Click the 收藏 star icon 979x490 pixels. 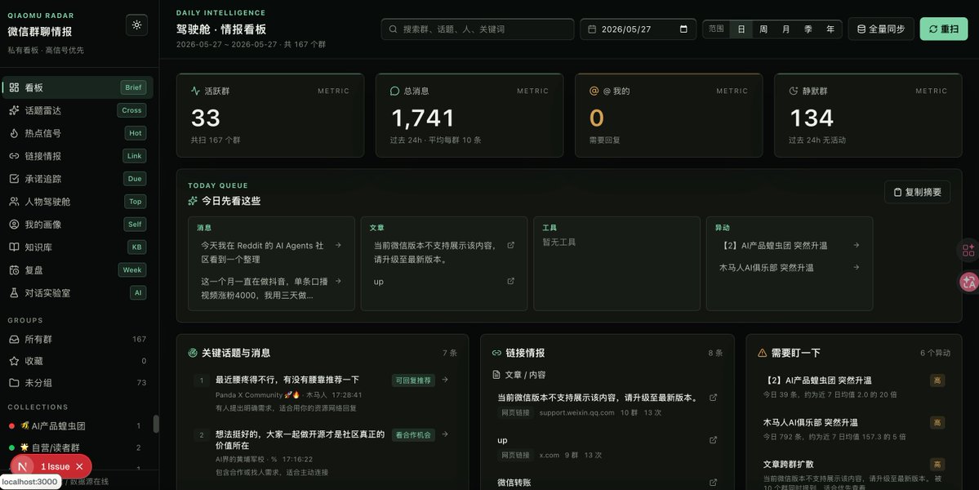click(x=14, y=361)
